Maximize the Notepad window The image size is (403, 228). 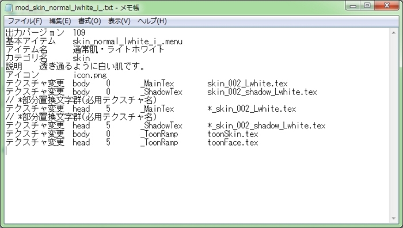point(367,6)
